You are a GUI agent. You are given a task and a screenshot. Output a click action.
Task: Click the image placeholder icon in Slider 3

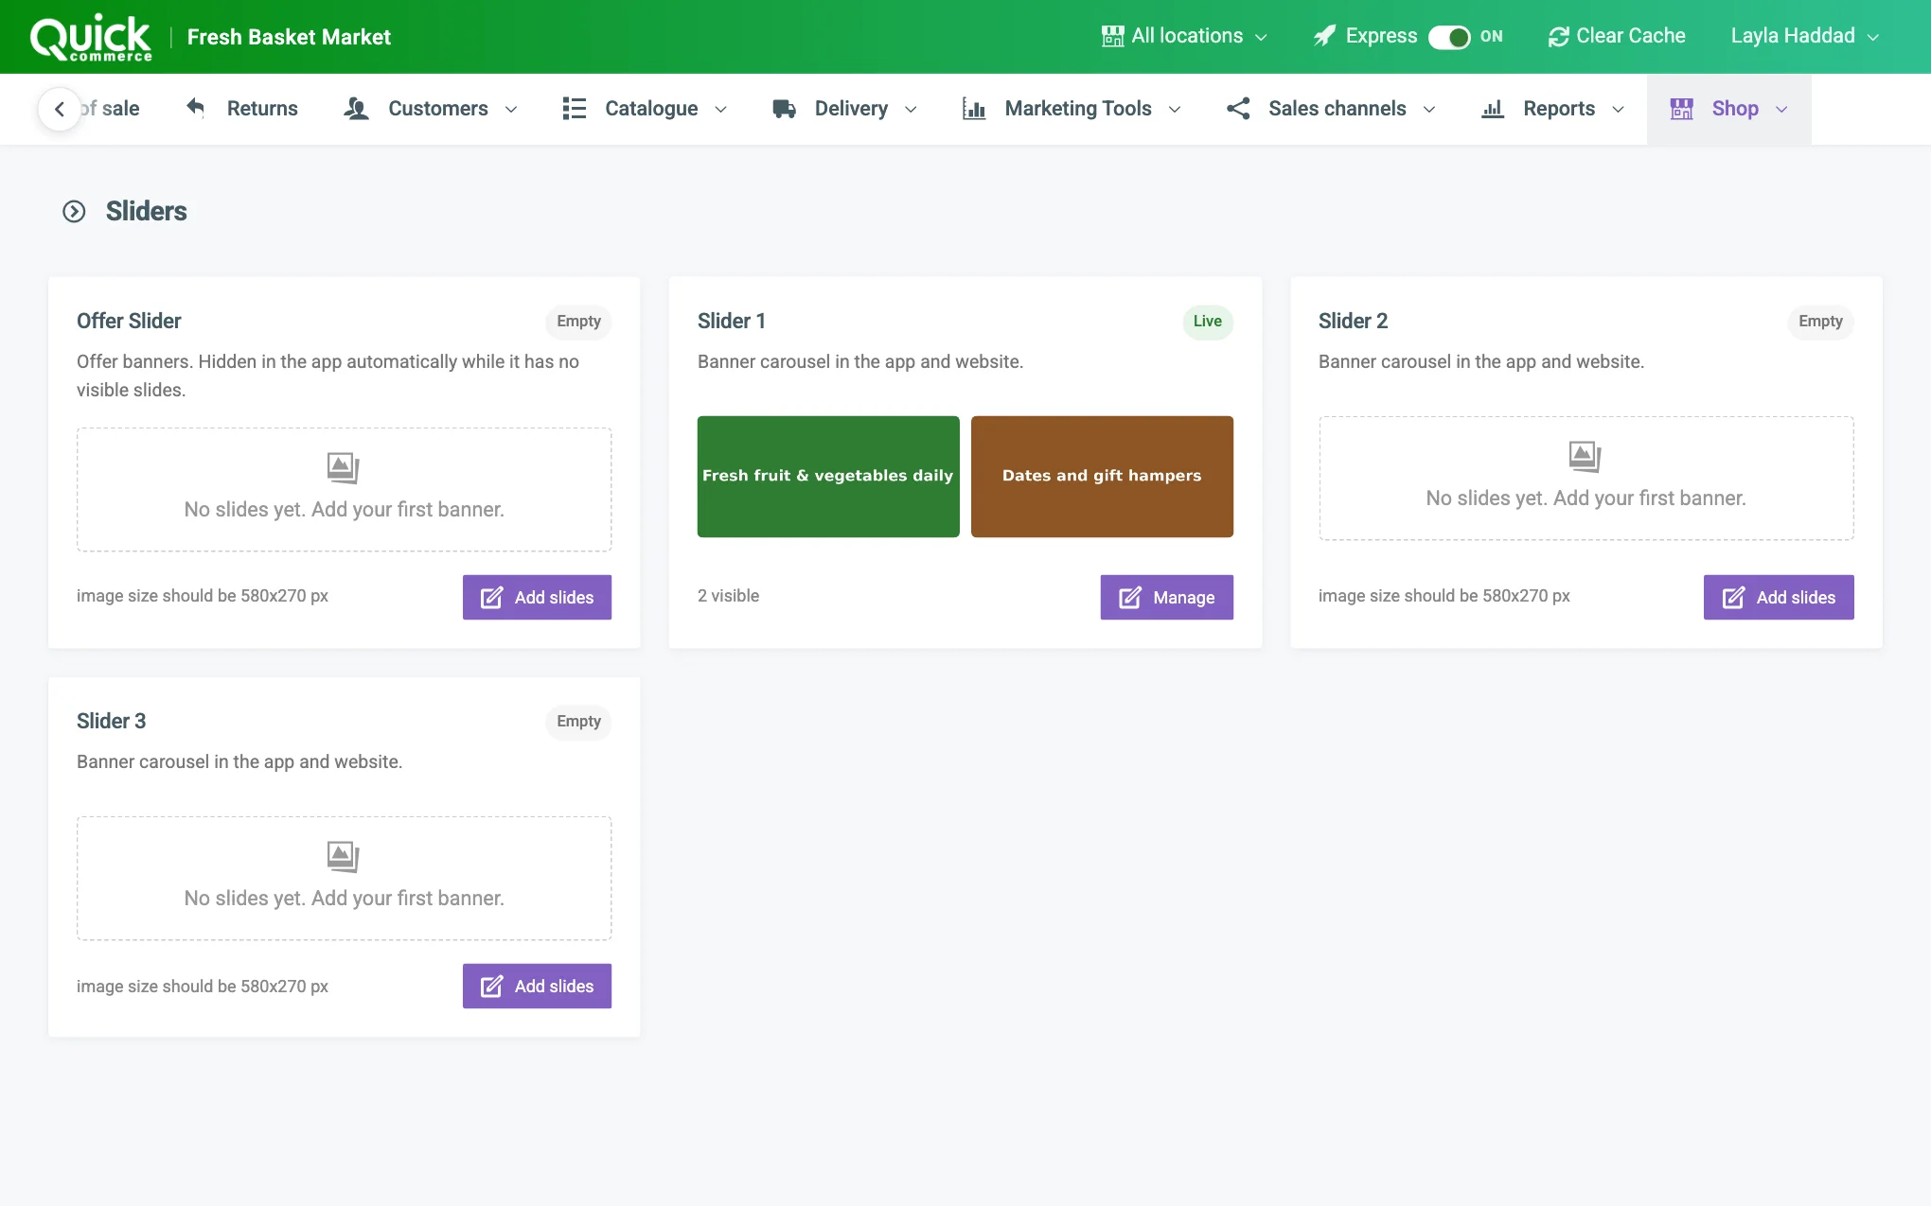(x=343, y=856)
